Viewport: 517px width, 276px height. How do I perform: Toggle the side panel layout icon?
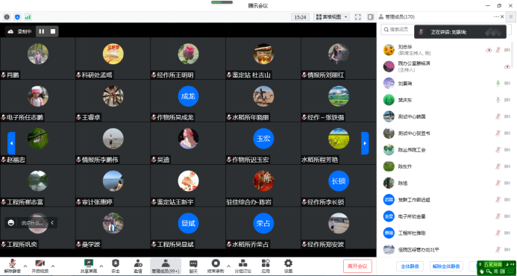(x=371, y=17)
